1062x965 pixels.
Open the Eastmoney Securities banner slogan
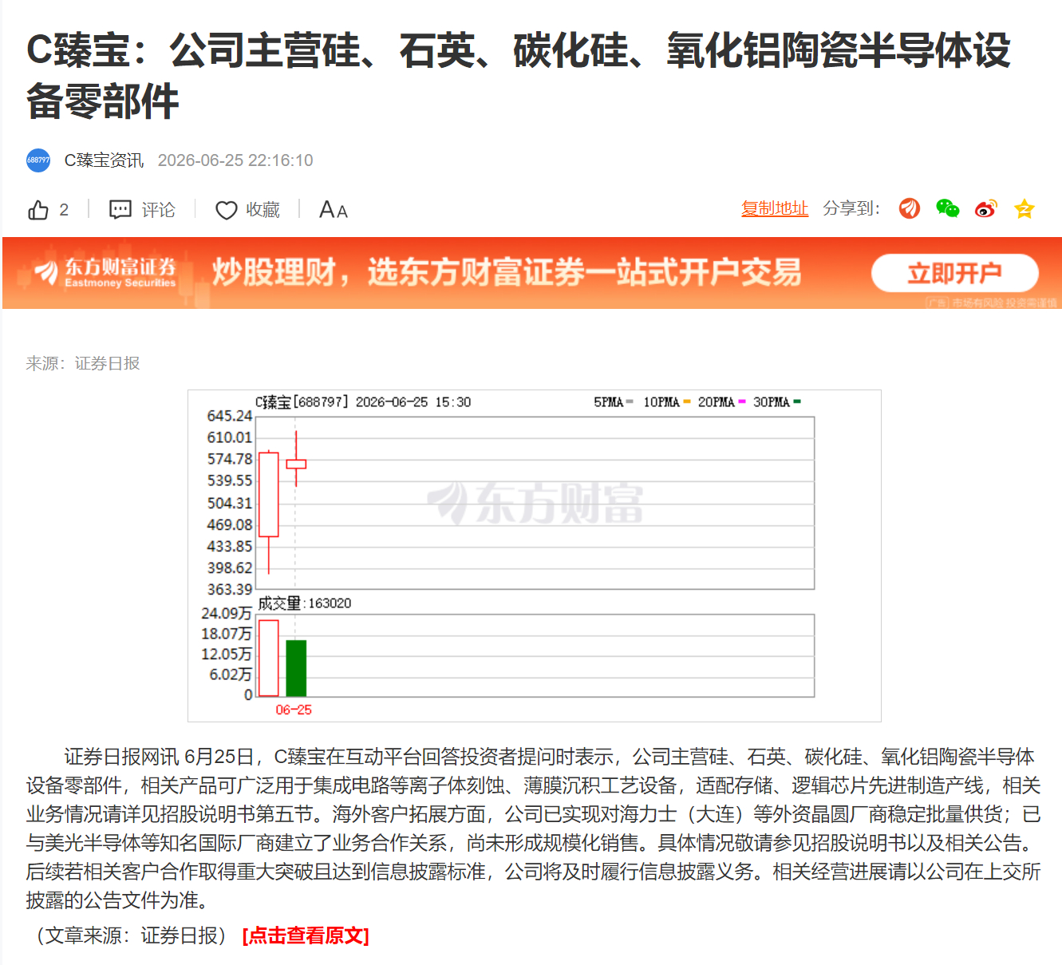tap(507, 273)
